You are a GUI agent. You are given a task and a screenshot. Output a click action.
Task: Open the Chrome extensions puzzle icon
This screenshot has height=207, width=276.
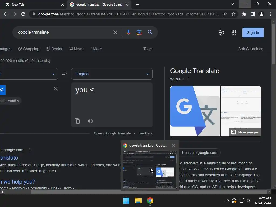pyautogui.click(x=244, y=14)
